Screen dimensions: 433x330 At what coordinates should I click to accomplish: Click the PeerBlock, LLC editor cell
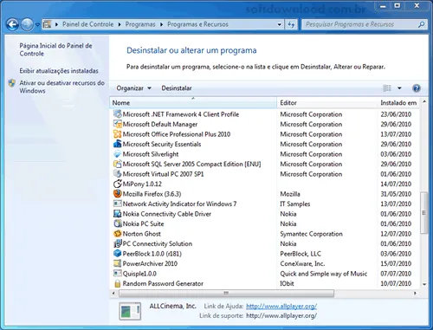click(x=301, y=254)
